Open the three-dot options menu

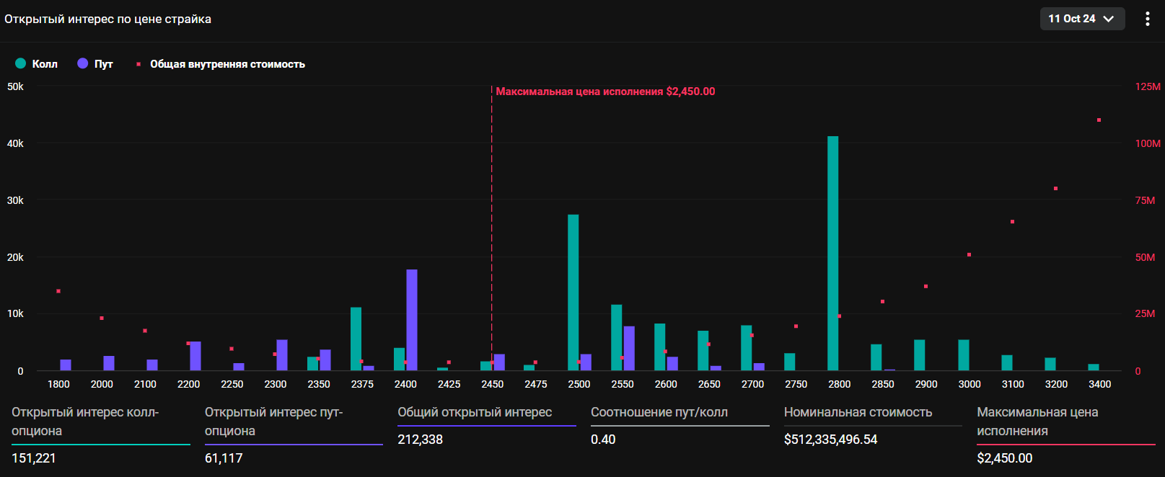1147,19
